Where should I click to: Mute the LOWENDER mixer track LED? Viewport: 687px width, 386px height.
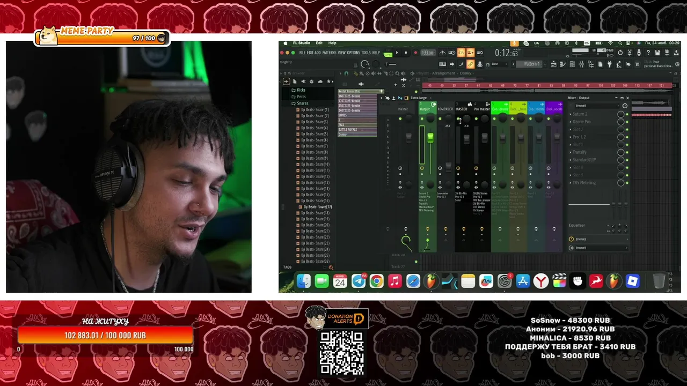[x=440, y=119]
